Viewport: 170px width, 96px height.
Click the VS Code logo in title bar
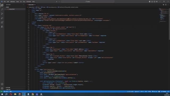[2, 2]
